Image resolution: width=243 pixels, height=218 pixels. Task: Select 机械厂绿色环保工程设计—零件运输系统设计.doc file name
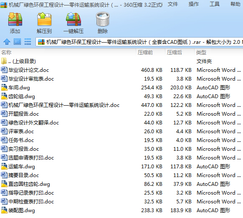[x=64, y=105]
